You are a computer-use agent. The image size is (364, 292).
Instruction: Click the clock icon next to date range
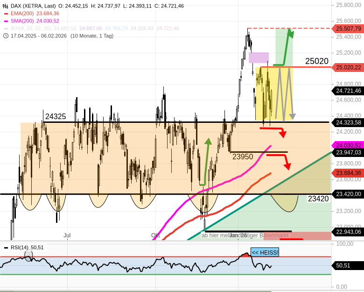6,36
